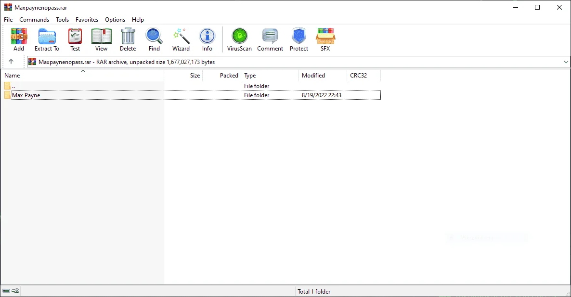Click File folder type of Max Payne
The width and height of the screenshot is (571, 297).
[x=257, y=95]
